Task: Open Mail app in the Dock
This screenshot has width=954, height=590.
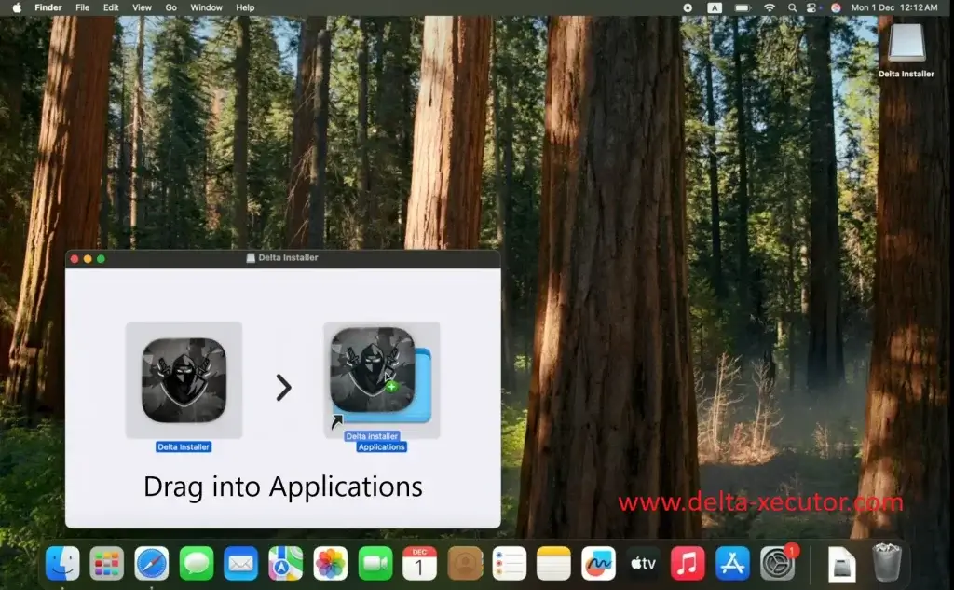Action: (241, 563)
